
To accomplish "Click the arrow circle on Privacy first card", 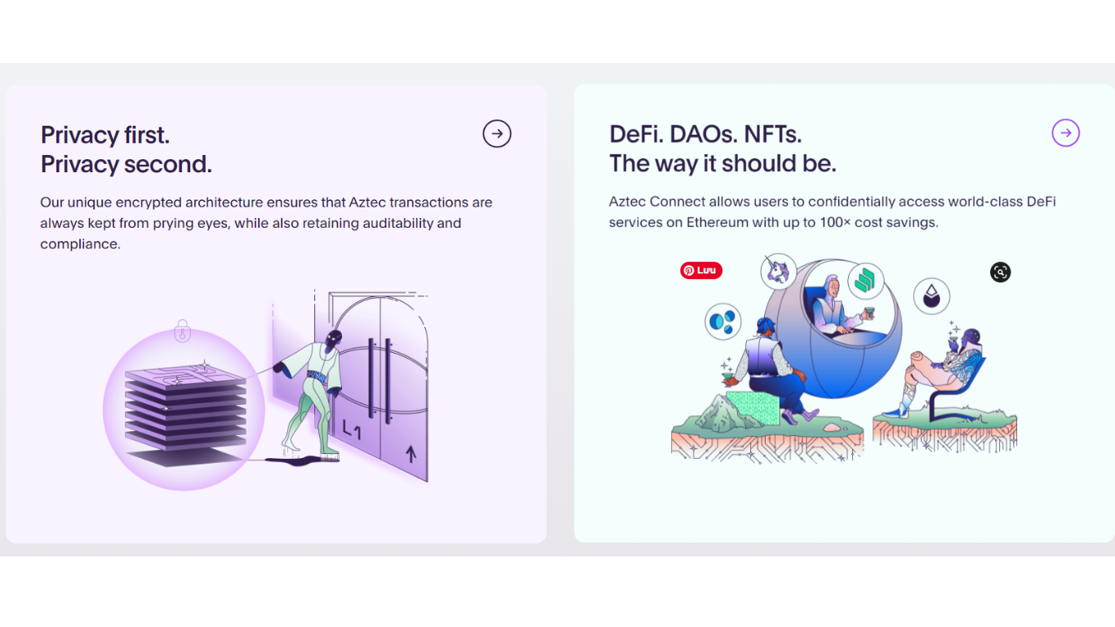I will [497, 133].
